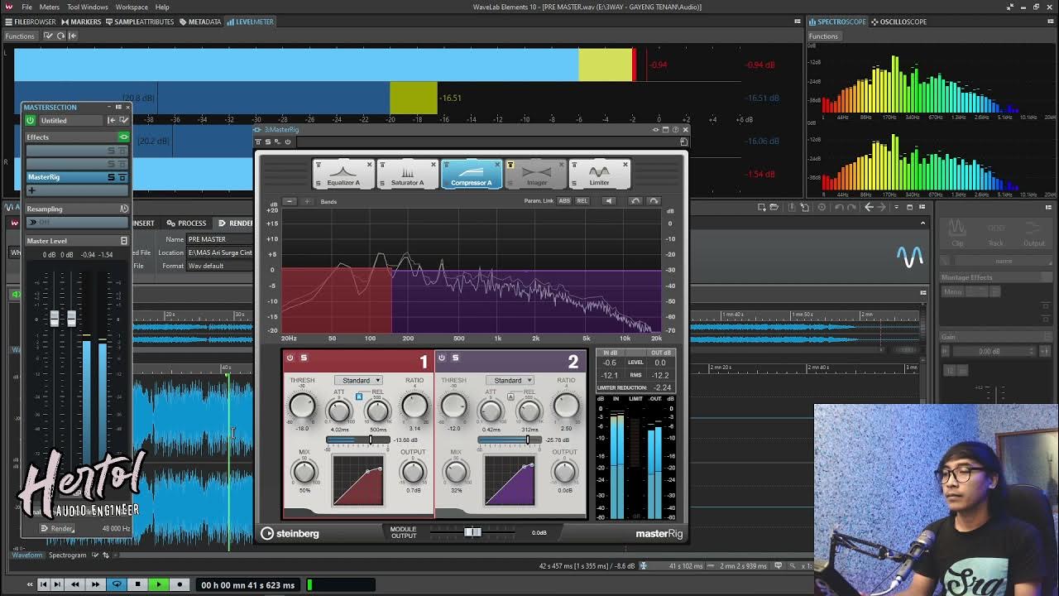
Task: Remove the Limiter module
Action: point(625,164)
